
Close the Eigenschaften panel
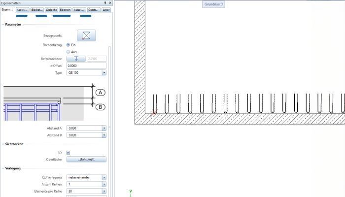pyautogui.click(x=110, y=3)
